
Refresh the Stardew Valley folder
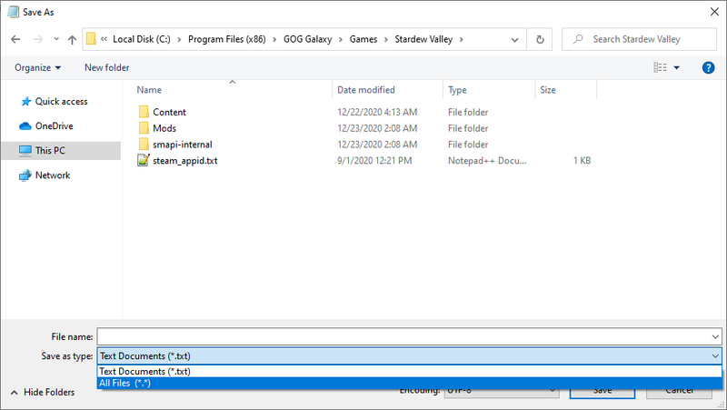pos(540,39)
